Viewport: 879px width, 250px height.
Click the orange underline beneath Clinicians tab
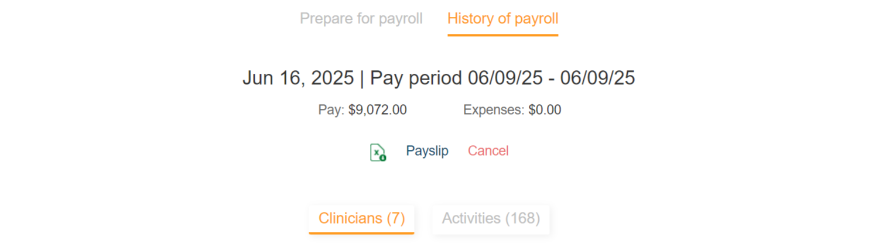coord(361,233)
